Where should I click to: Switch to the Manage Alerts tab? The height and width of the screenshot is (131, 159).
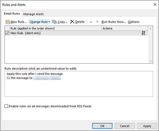pyautogui.click(x=34, y=14)
